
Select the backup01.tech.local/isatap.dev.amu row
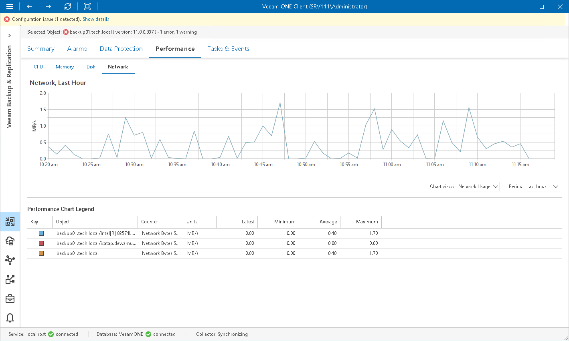tap(294, 243)
